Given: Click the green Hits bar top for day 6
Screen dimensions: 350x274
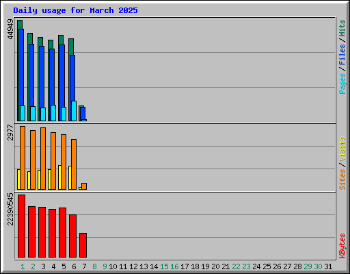Looking at the screenshot, I should (71, 47).
